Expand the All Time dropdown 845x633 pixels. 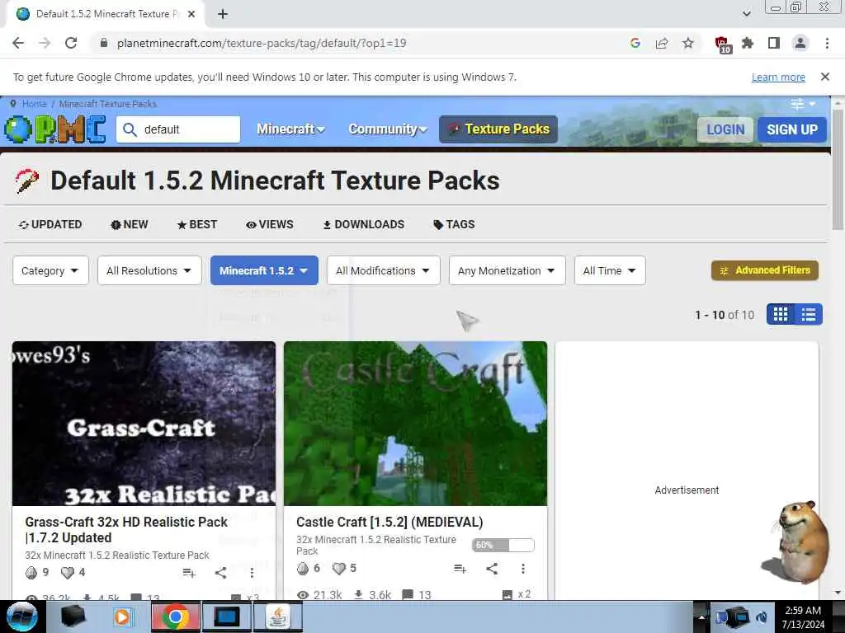[x=610, y=270]
